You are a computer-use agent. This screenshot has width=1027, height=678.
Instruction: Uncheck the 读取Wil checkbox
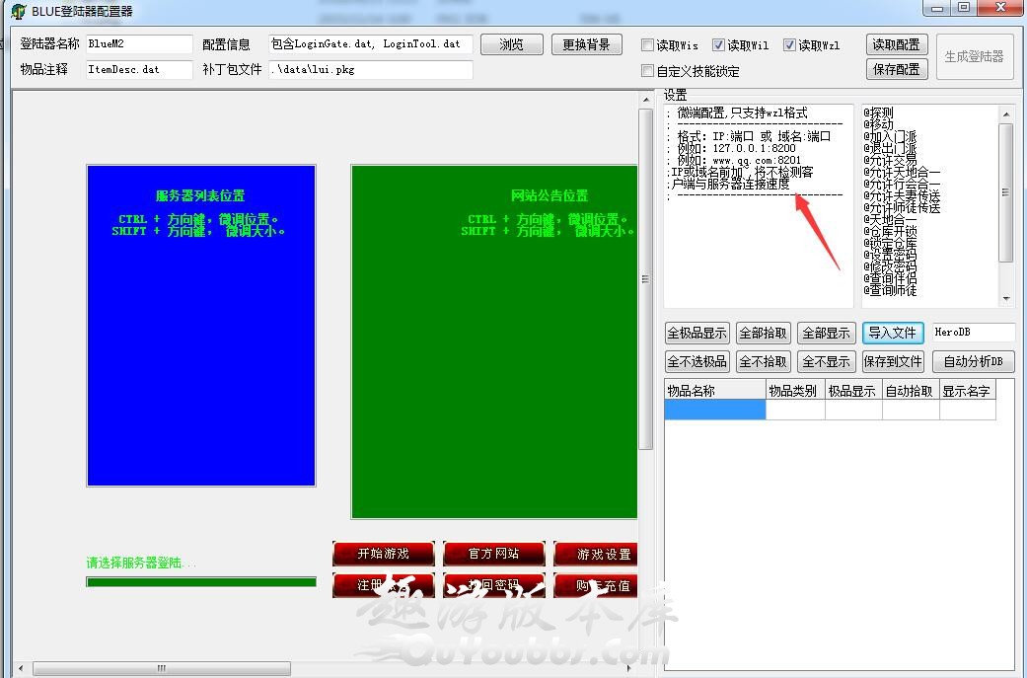pyautogui.click(x=718, y=45)
